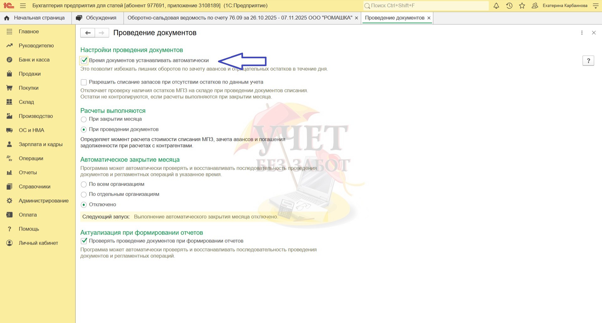The image size is (602, 323).
Task: Open the hamburger main menu icon
Action: 23,6
